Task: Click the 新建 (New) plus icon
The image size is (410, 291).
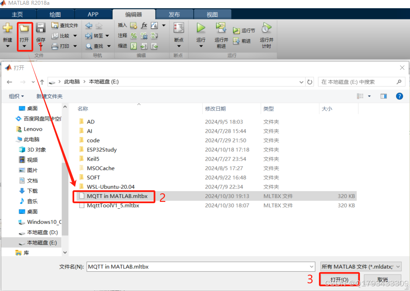Action: click(8, 28)
